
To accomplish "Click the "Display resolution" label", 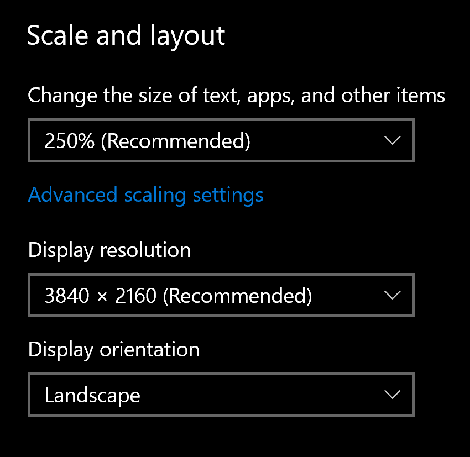I will (x=109, y=250).
